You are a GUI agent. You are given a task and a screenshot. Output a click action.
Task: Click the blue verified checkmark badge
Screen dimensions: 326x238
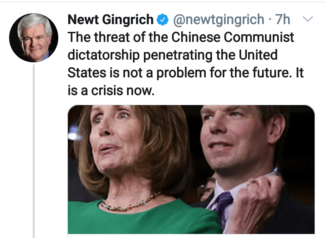point(163,20)
